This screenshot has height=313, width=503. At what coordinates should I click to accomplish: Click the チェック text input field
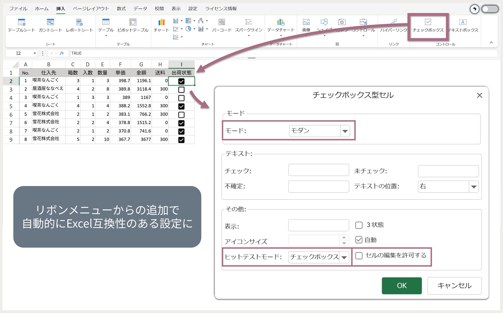[x=319, y=170]
